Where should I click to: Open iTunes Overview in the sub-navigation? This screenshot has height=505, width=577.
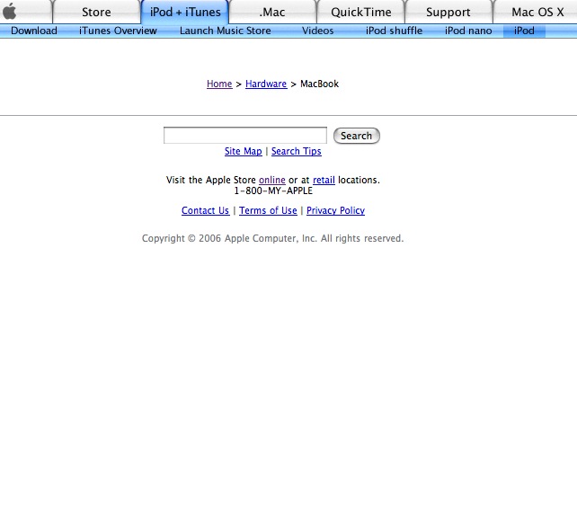pyautogui.click(x=118, y=31)
